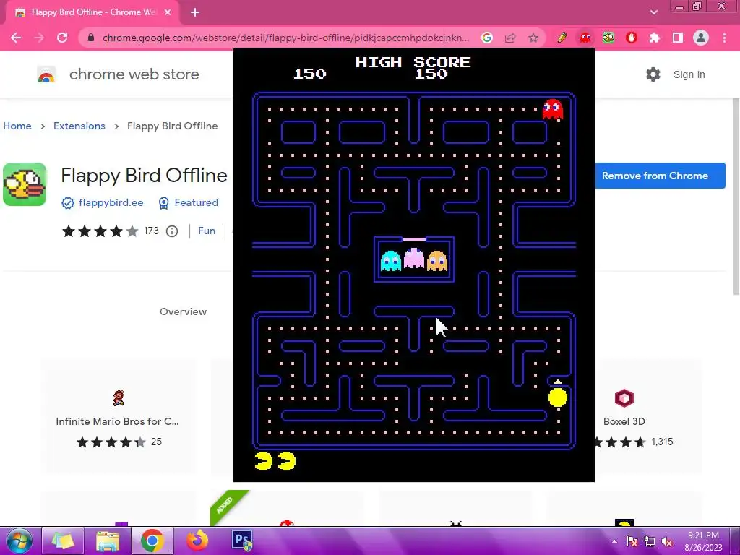Reload the page with refresh icon

pyautogui.click(x=62, y=38)
